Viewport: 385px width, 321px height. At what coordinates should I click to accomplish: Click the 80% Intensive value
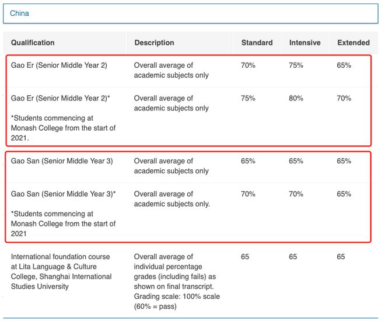(x=296, y=98)
